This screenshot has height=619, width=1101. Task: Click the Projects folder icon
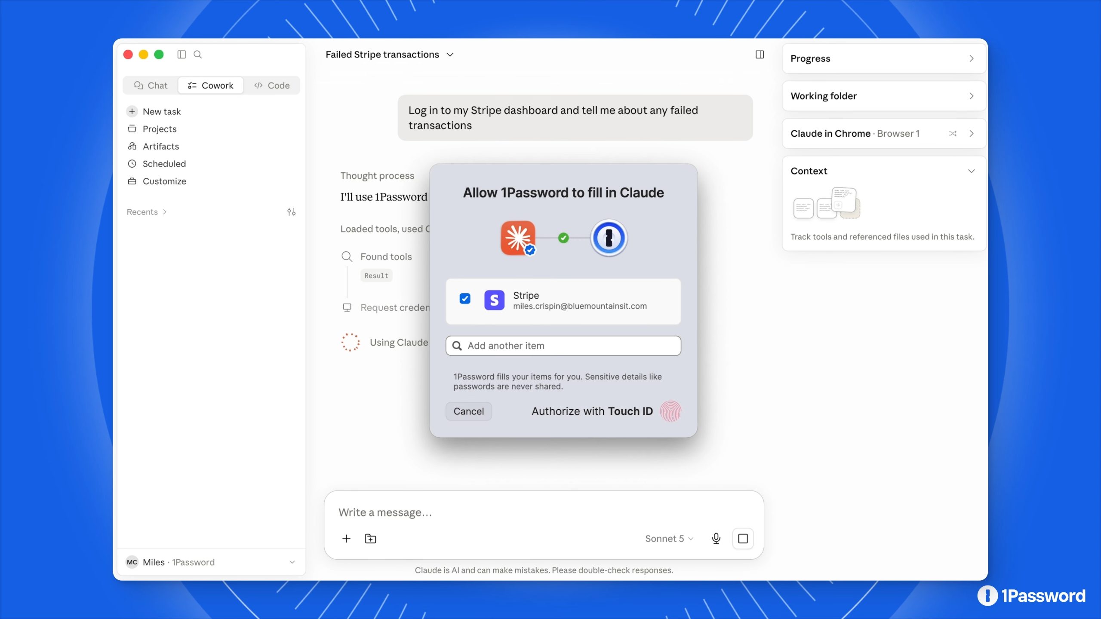coord(132,129)
